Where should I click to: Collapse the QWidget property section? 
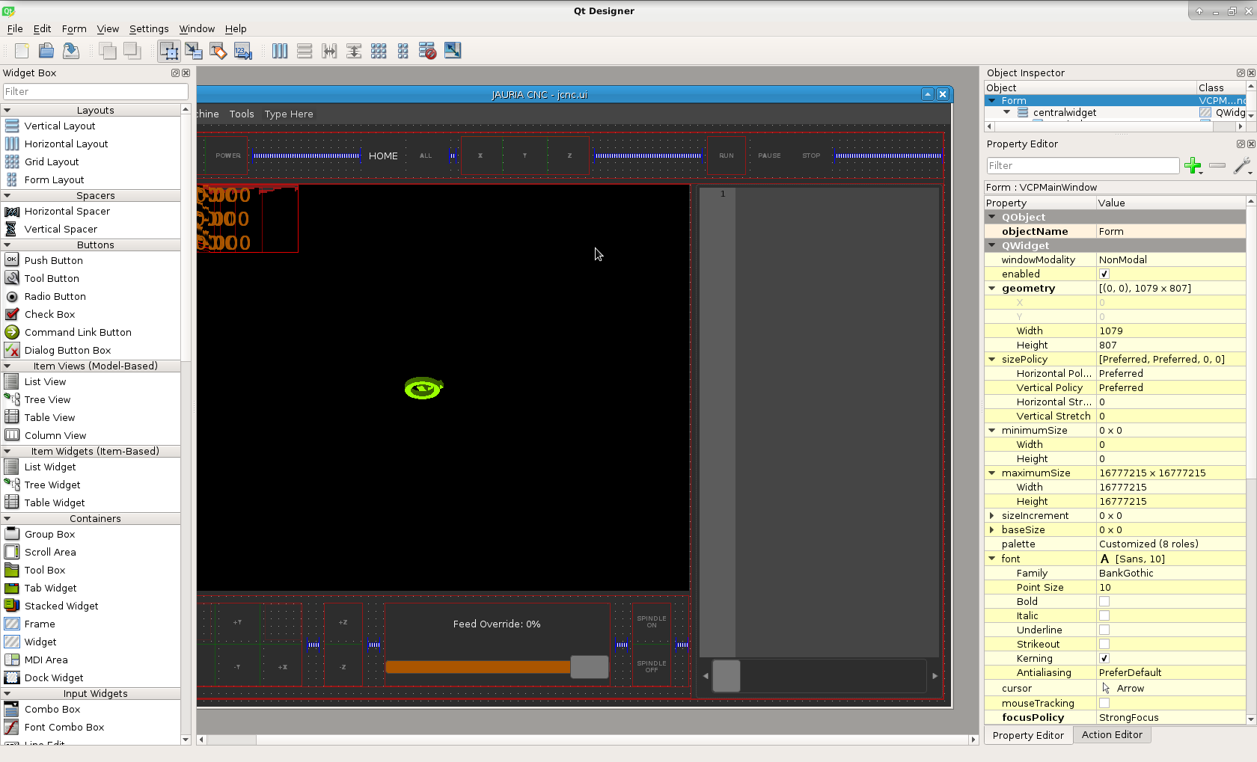click(x=992, y=245)
